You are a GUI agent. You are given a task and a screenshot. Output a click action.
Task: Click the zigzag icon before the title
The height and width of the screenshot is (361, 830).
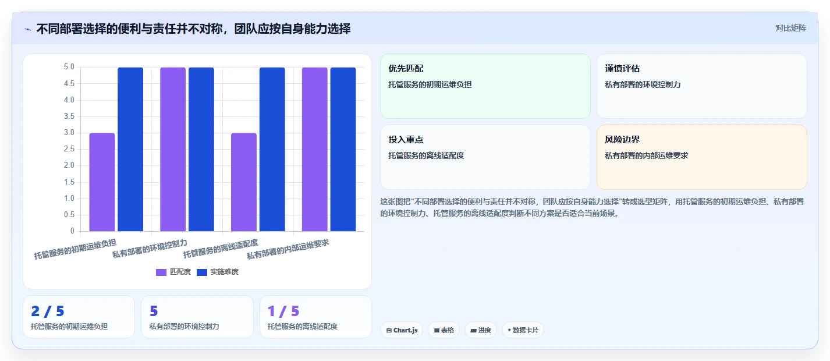tap(27, 29)
